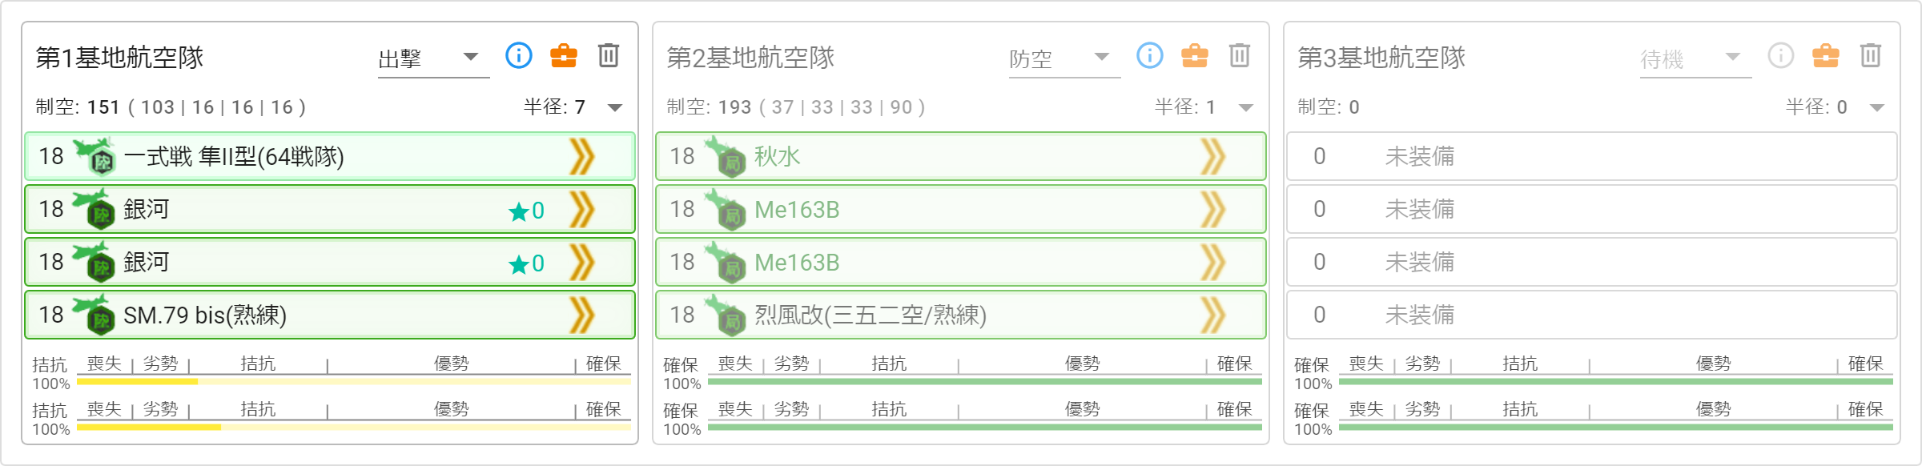Viewport: 1922px width, 466px height.
Task: Open the 待機 mode dropdown
Action: (x=1695, y=58)
